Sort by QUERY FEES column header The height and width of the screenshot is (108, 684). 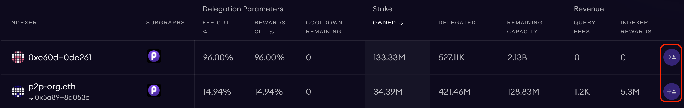coord(585,27)
